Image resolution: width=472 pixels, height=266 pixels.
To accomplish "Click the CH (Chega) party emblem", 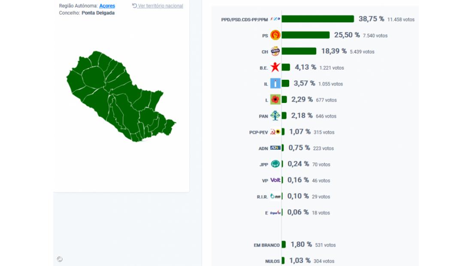I will tap(275, 51).
